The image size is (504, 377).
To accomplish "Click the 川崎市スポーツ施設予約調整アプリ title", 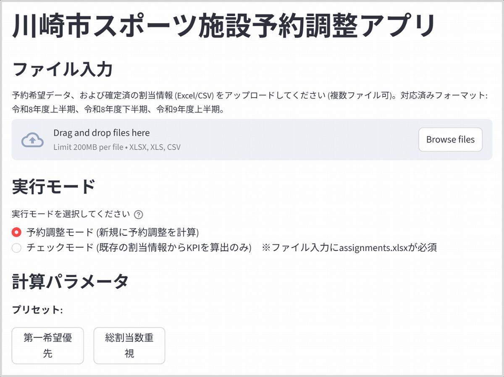I will coord(223,26).
